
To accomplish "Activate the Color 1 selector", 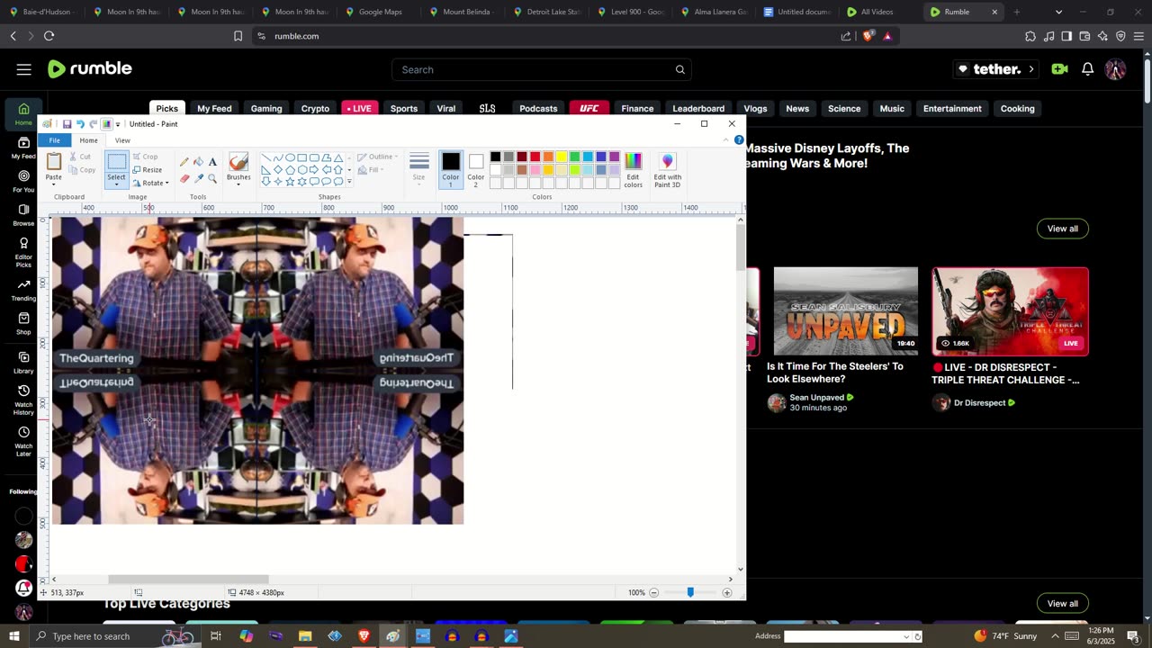I will click(450, 167).
